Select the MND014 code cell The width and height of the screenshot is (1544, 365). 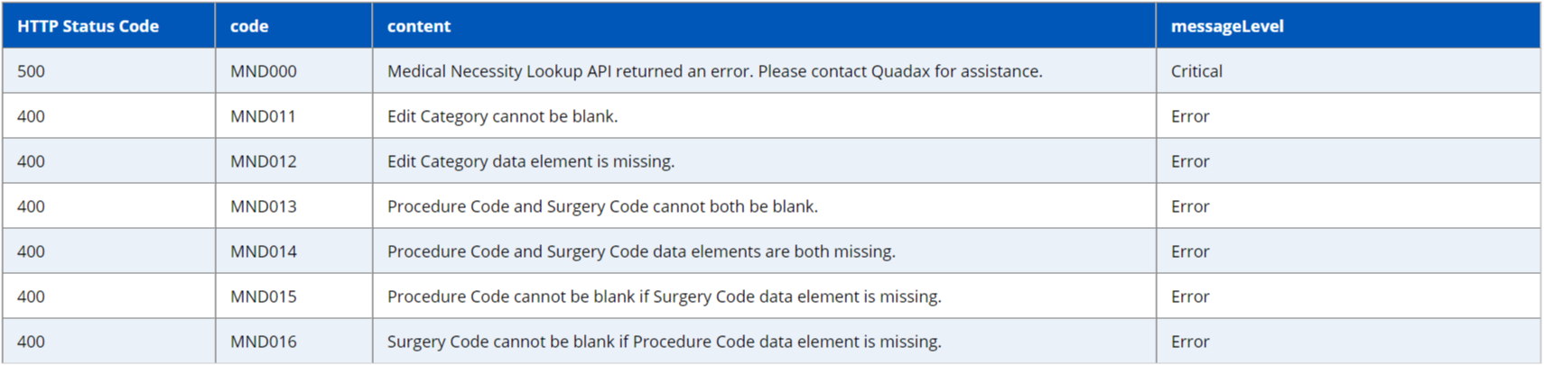tap(263, 251)
